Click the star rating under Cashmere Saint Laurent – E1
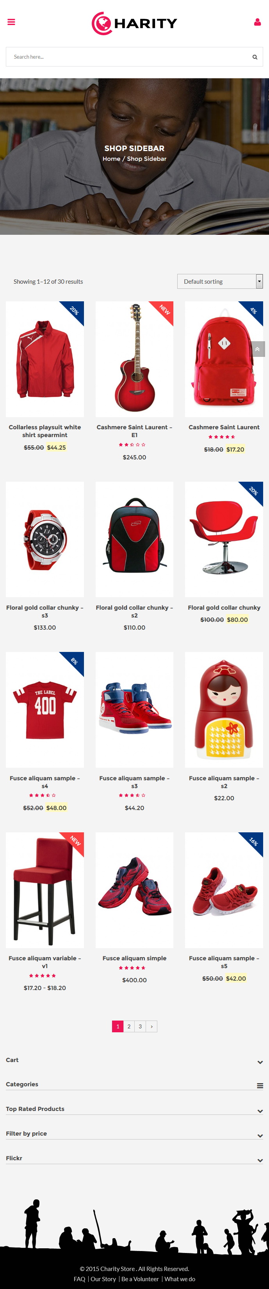The height and width of the screenshot is (1289, 269). click(132, 445)
